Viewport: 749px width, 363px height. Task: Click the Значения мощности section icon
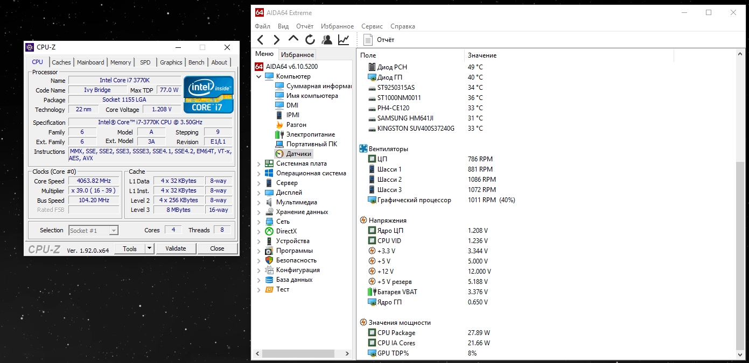[x=363, y=323]
